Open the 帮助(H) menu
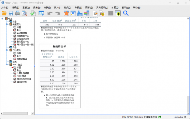The width and height of the screenshot is (190, 119). pyautogui.click(x=137, y=8)
